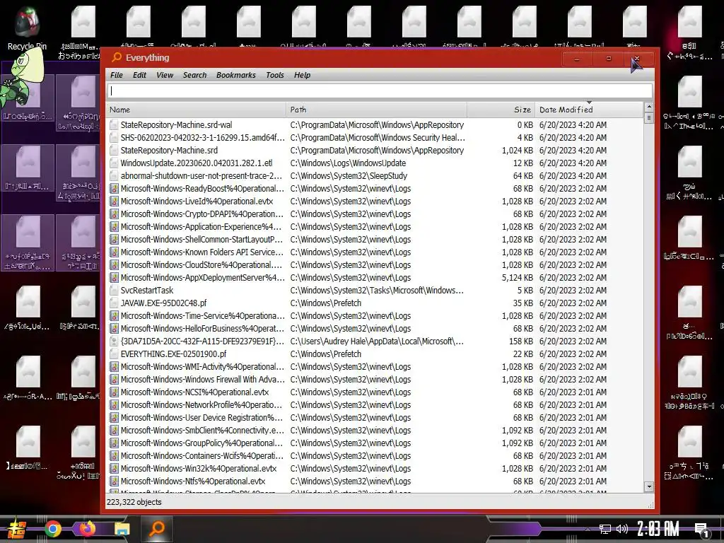Click the scrollbar down arrow in results list
The height and width of the screenshot is (543, 724).
(649, 486)
